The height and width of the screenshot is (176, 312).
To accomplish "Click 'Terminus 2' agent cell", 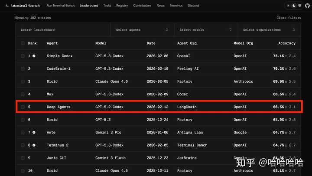I will click(x=58, y=145).
